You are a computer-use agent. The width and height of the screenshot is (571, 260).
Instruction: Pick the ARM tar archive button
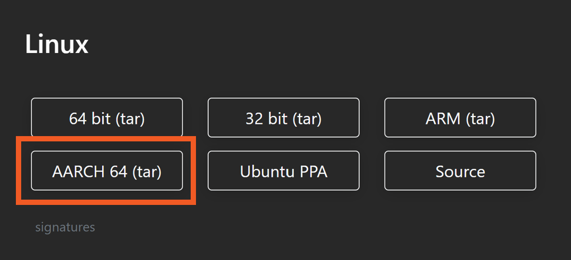[x=460, y=118]
